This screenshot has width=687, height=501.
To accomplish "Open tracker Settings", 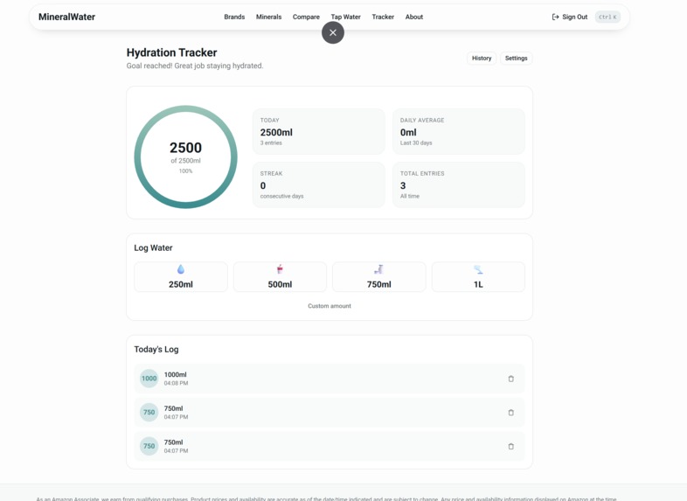I will [x=517, y=58].
